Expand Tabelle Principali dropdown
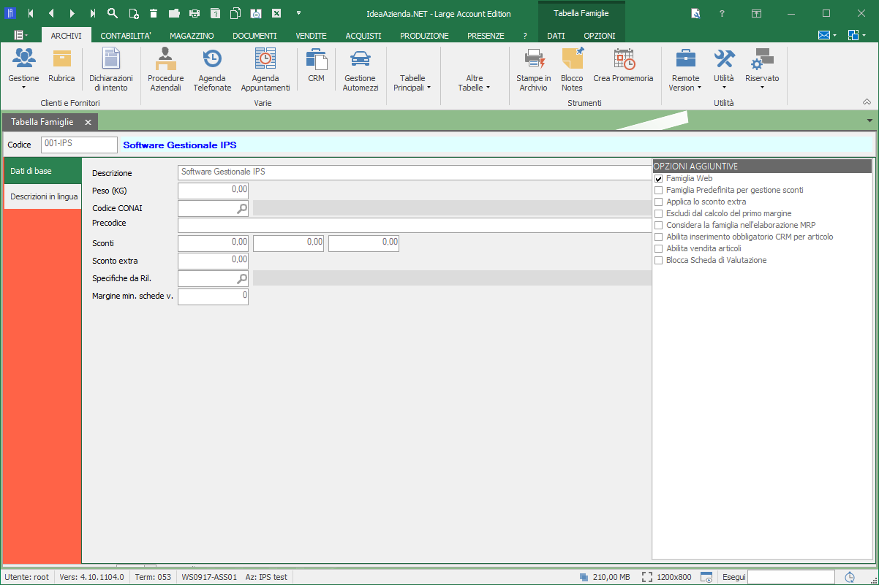This screenshot has height=585, width=879. pyautogui.click(x=412, y=83)
